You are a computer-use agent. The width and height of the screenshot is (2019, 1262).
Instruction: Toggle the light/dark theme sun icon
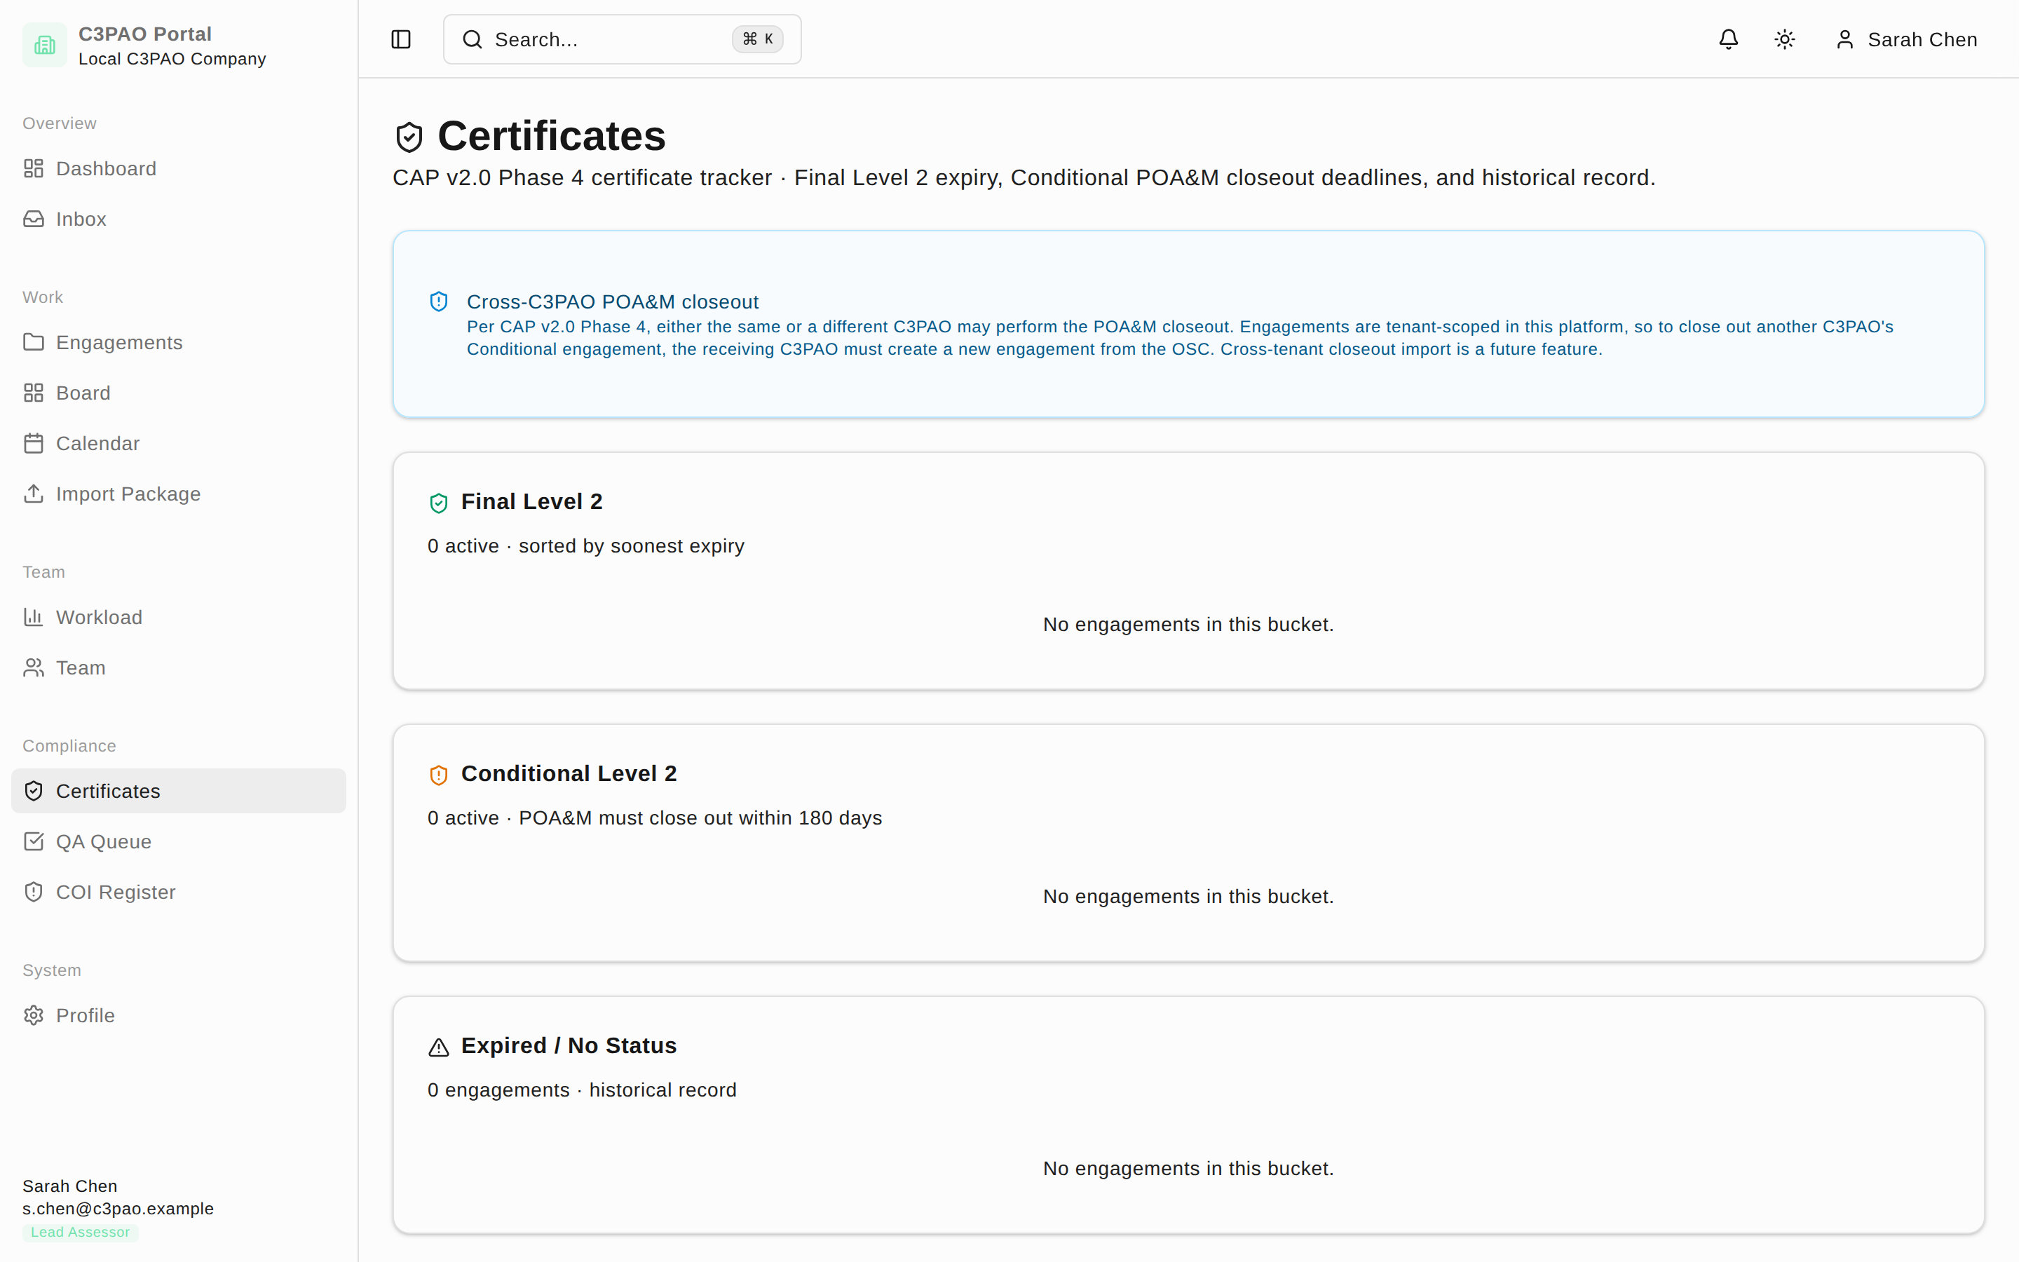[x=1785, y=39]
